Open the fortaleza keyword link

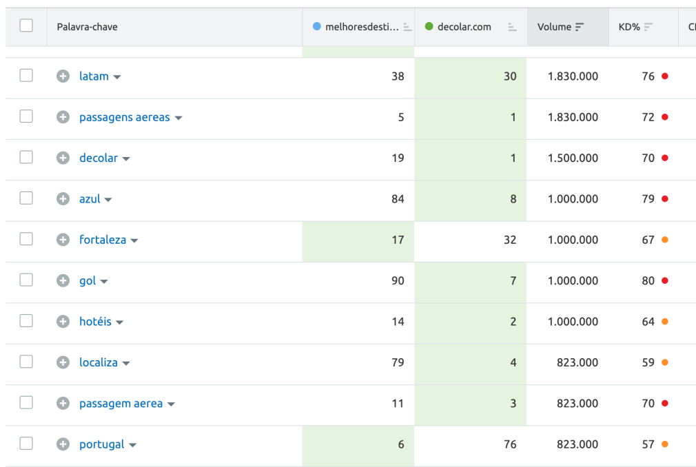click(x=102, y=240)
